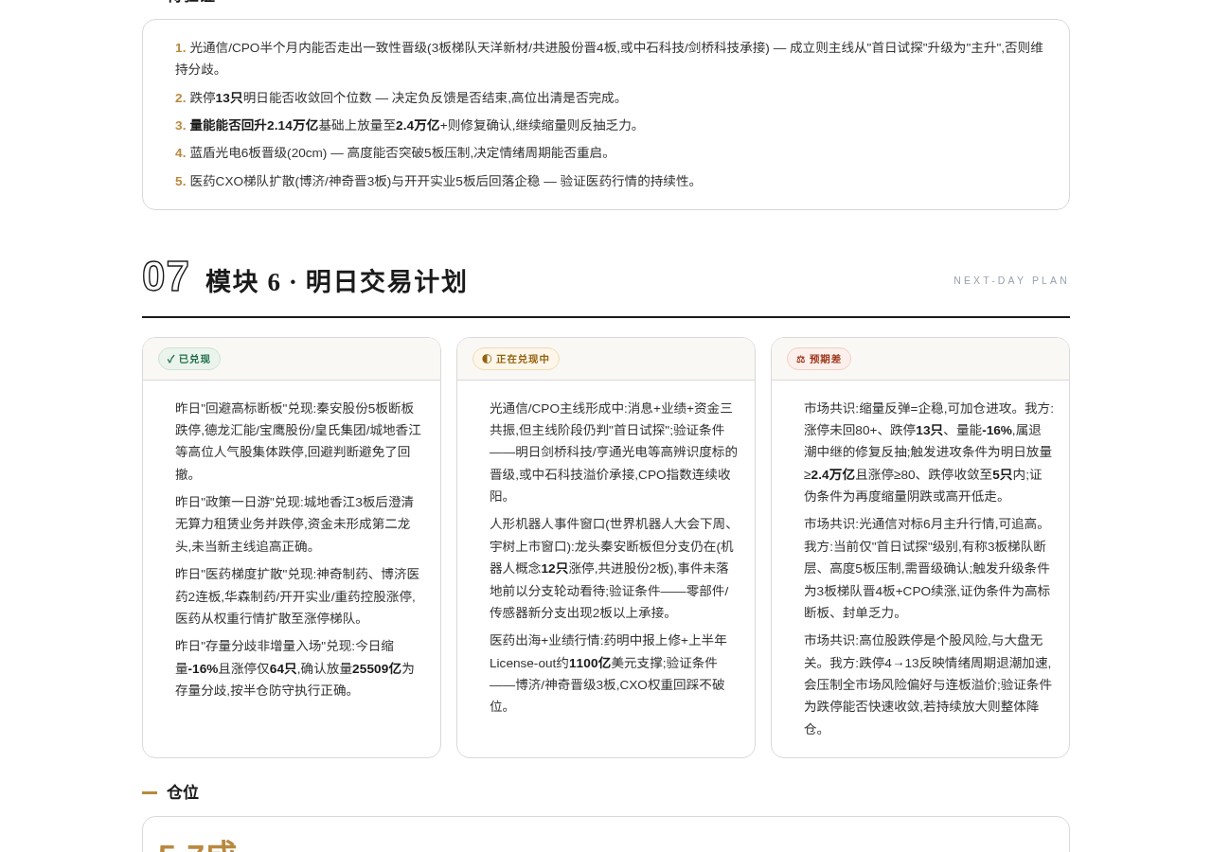
Task: Select the 正在兑现中 status badge
Action: tap(516, 359)
